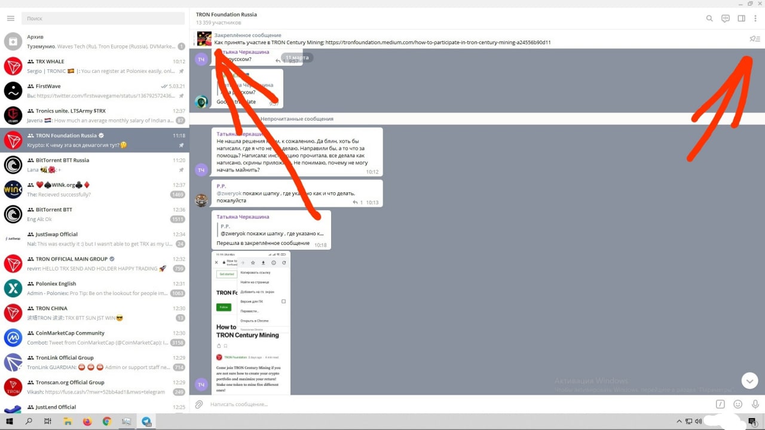Click the pinned message thumbnail image
Image resolution: width=765 pixels, height=430 pixels.
click(x=204, y=39)
